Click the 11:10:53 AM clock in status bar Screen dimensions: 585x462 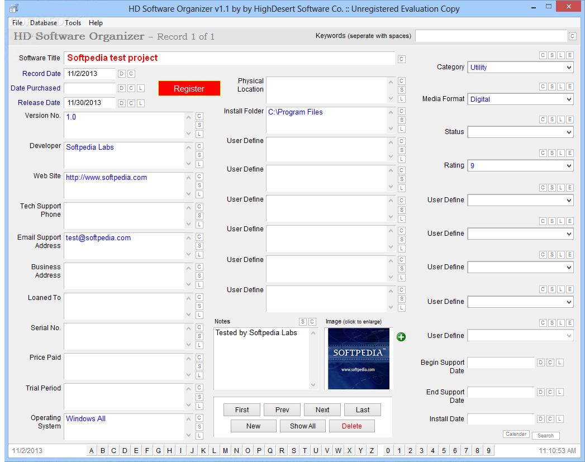pyautogui.click(x=557, y=451)
